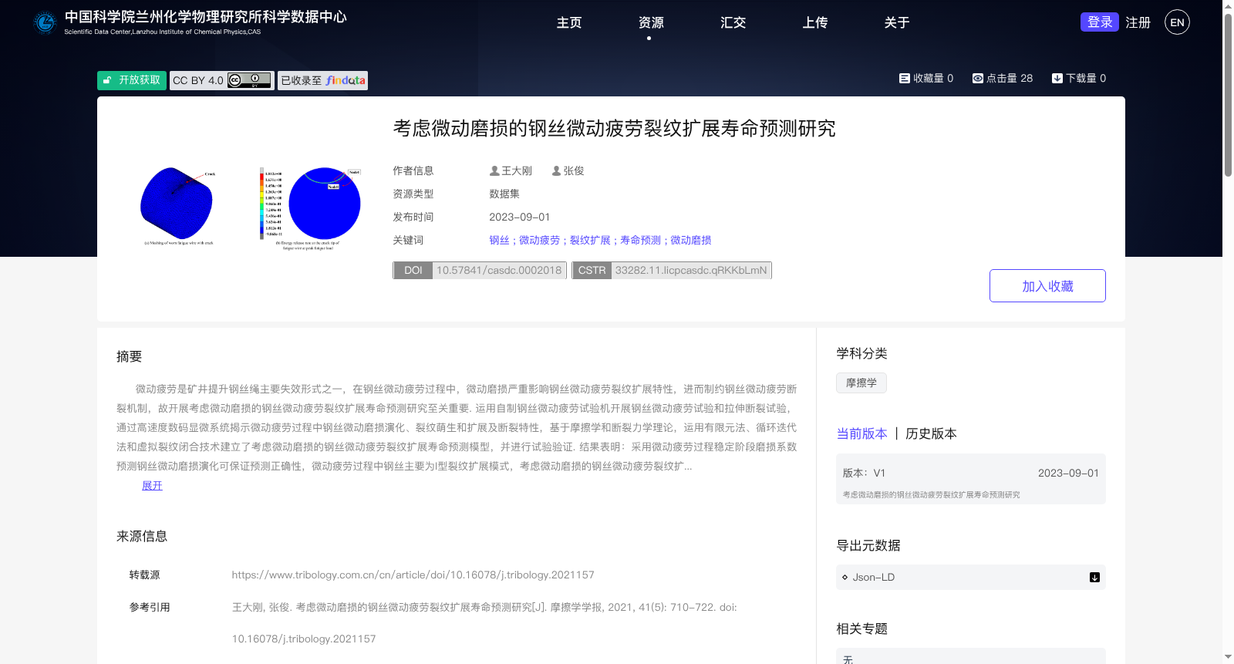The image size is (1234, 664).
Task: Click the 加入收藏 button
Action: (1047, 286)
